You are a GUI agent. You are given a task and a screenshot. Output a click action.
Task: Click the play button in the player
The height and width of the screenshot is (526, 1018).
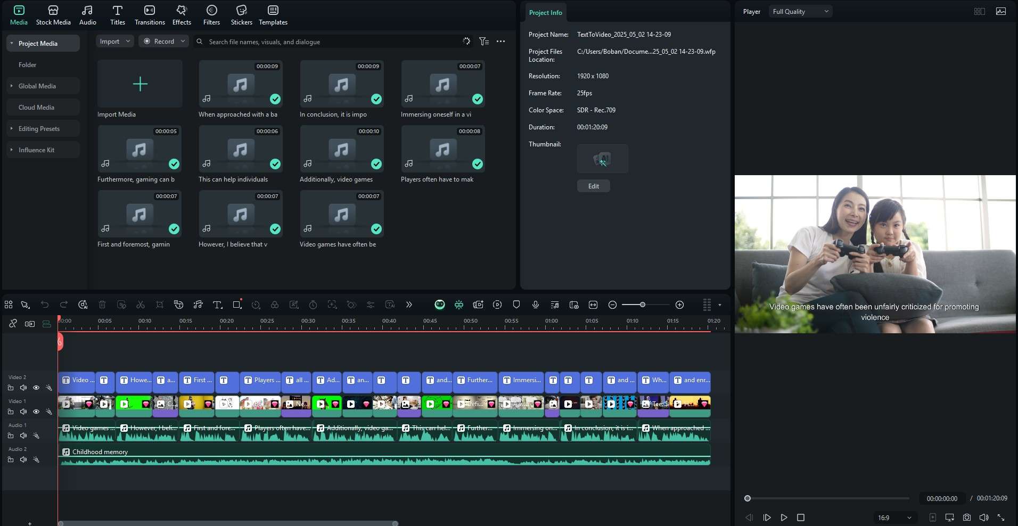[784, 517]
